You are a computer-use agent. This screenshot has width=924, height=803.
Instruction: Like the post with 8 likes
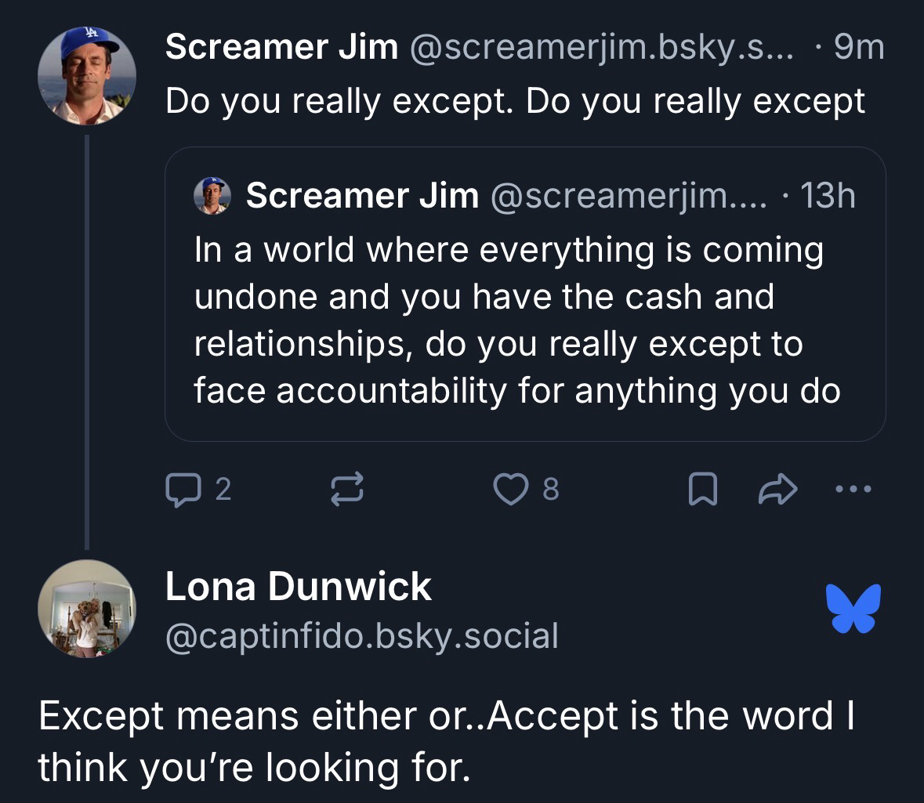coord(508,490)
